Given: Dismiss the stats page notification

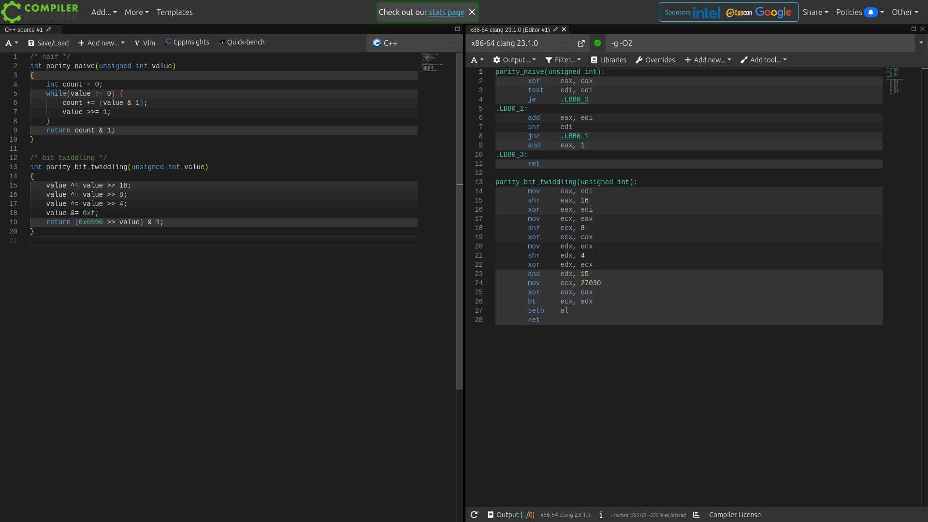Looking at the screenshot, I should (x=472, y=12).
